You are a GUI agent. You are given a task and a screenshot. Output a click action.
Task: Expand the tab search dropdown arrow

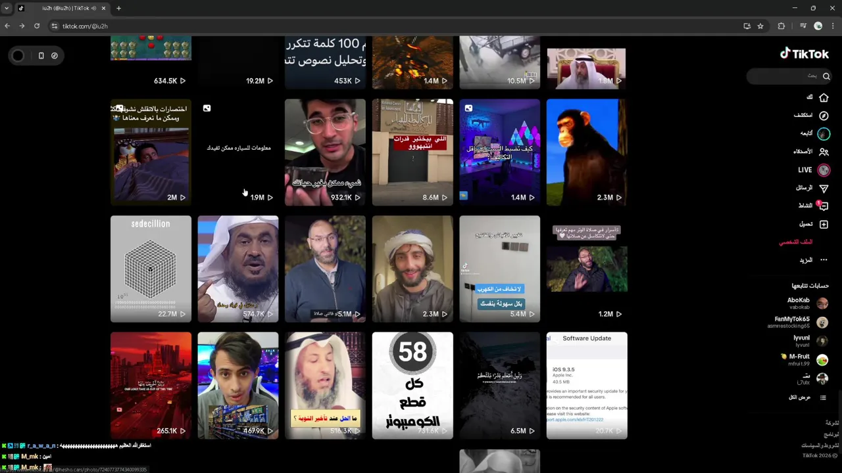pyautogui.click(x=7, y=9)
